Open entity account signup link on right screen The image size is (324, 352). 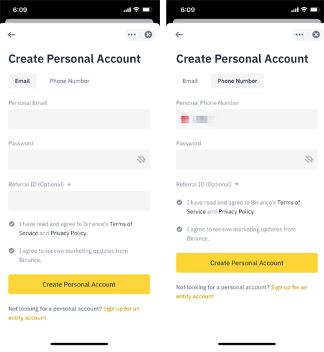[242, 292]
